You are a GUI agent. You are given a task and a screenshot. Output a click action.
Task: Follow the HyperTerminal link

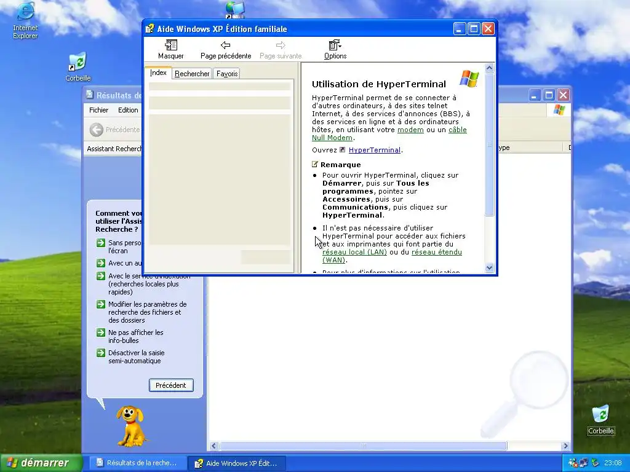pyautogui.click(x=375, y=150)
